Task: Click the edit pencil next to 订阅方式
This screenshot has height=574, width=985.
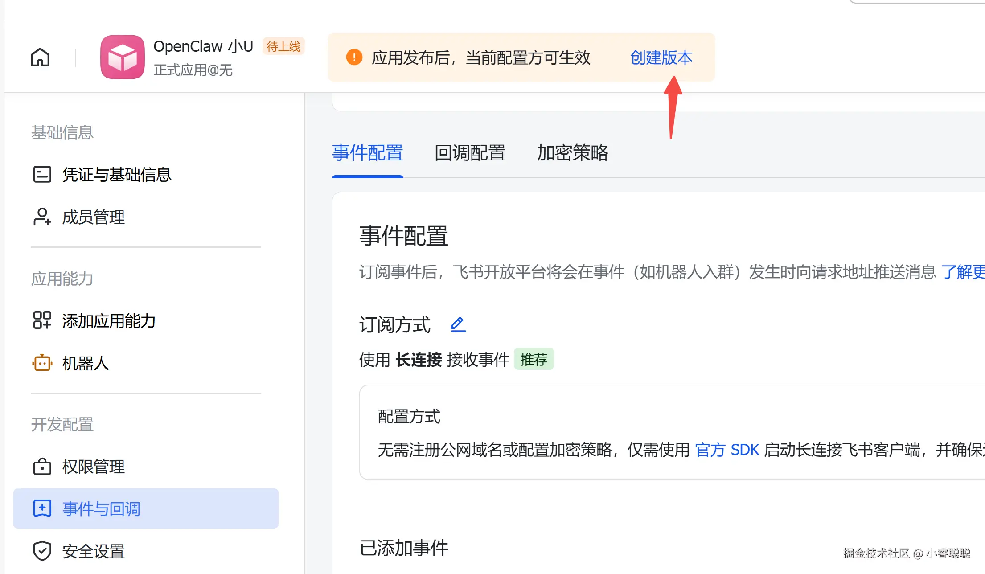Action: [x=458, y=324]
